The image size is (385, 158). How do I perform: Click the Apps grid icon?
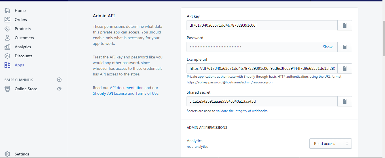[7, 65]
